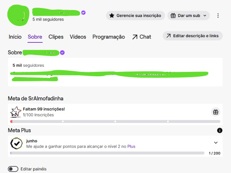The width and height of the screenshot is (231, 173).
Task: Open the Meta Plus info icon
Action: pyautogui.click(x=220, y=130)
